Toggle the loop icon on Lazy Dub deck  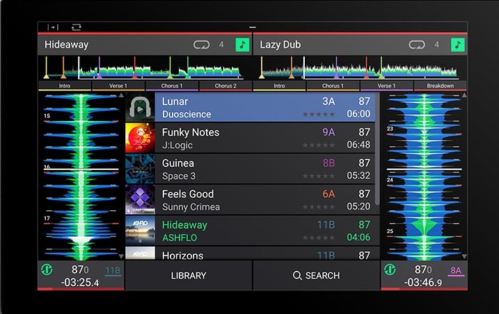(x=417, y=45)
